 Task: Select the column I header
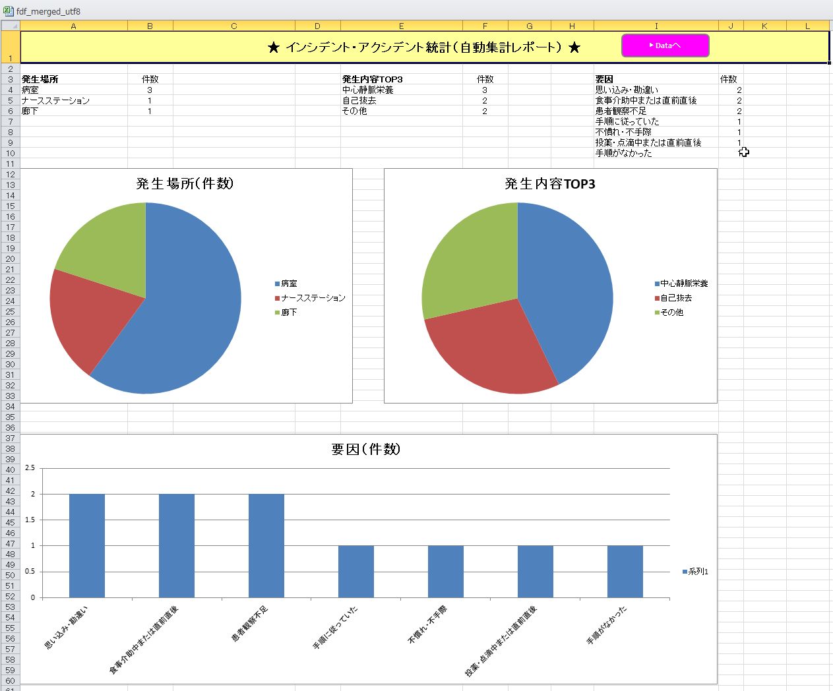(656, 26)
